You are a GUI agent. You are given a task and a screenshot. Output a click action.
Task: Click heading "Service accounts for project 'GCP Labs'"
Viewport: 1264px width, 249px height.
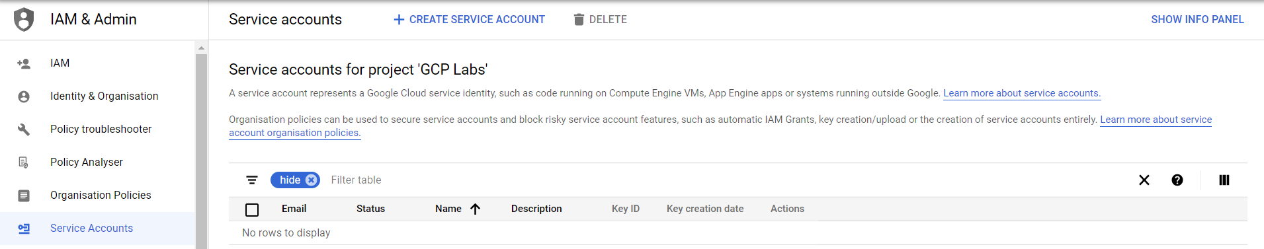[x=358, y=69]
